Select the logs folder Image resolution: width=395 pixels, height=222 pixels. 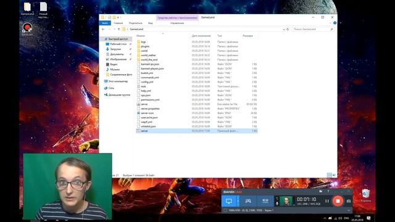[143, 42]
